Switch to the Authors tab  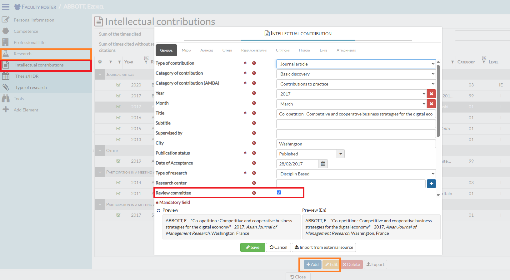(x=207, y=50)
